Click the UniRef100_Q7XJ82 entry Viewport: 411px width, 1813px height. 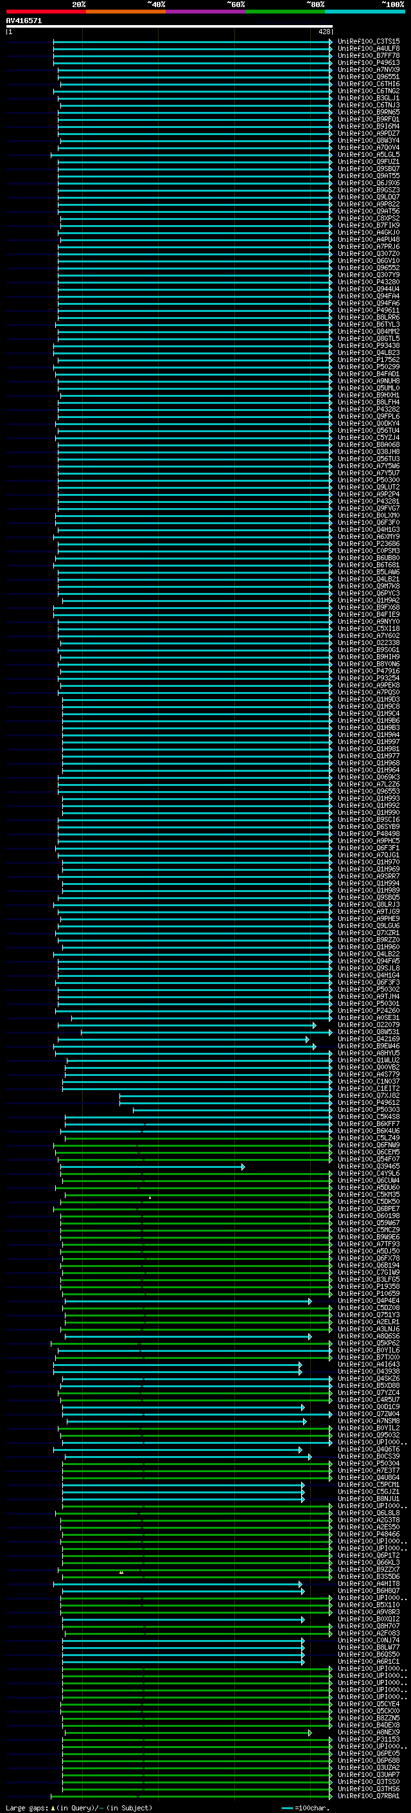coord(369,1095)
